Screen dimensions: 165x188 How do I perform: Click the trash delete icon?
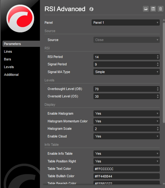pyautogui.click(x=161, y=9)
